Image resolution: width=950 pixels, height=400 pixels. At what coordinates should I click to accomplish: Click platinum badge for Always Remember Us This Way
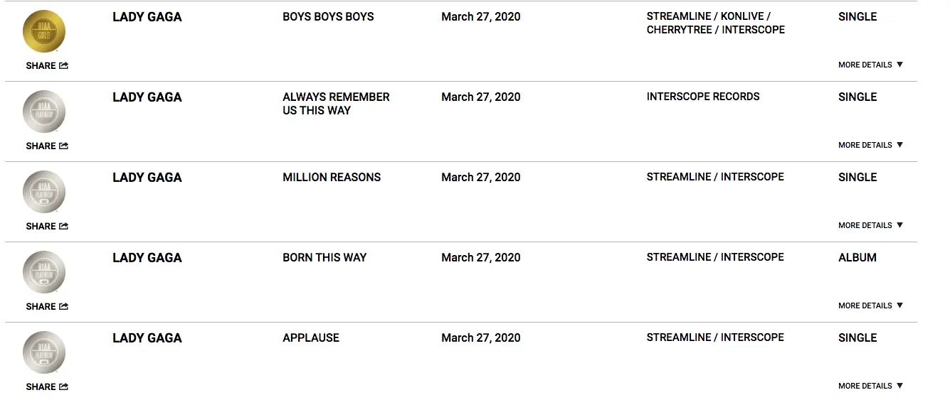point(44,112)
